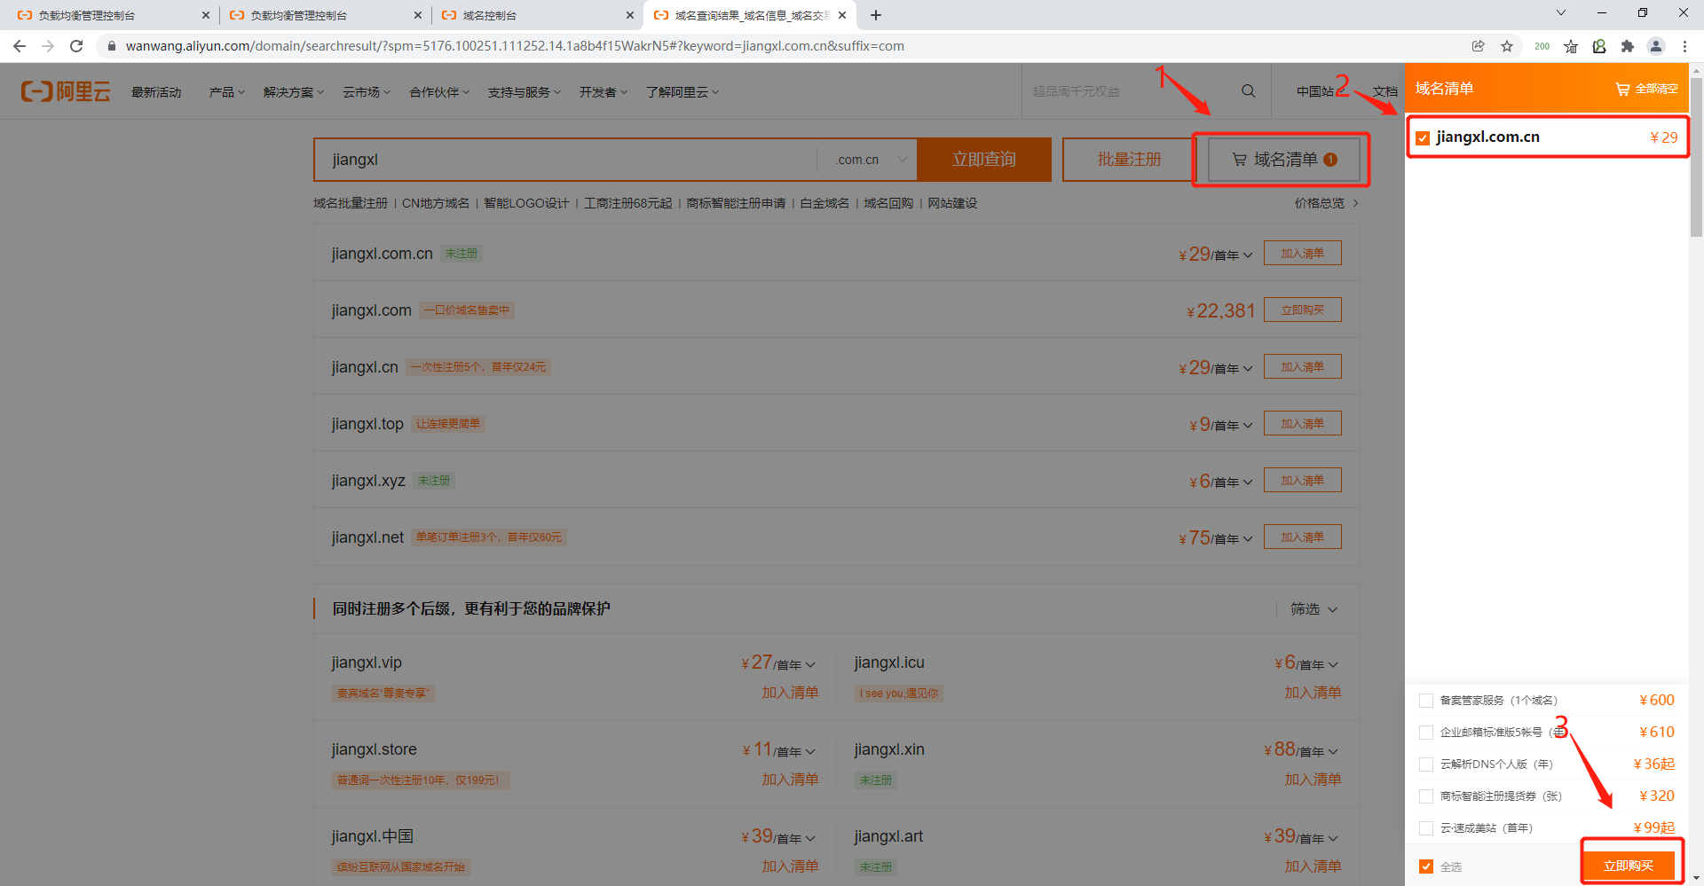The width and height of the screenshot is (1704, 886).
Task: Open a new browser tab
Action: (876, 15)
